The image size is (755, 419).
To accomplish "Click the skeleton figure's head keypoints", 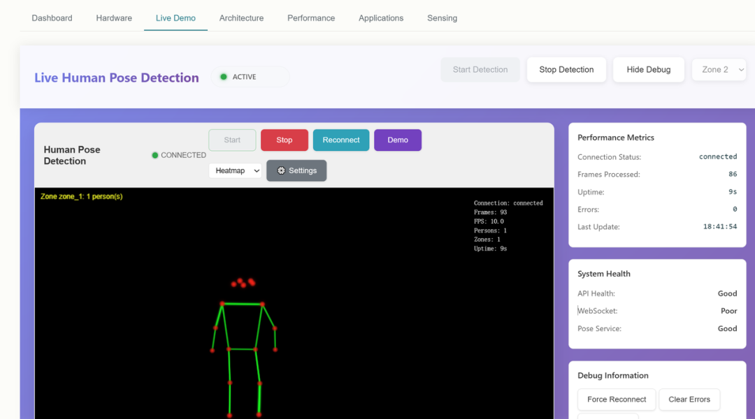I will [x=243, y=283].
